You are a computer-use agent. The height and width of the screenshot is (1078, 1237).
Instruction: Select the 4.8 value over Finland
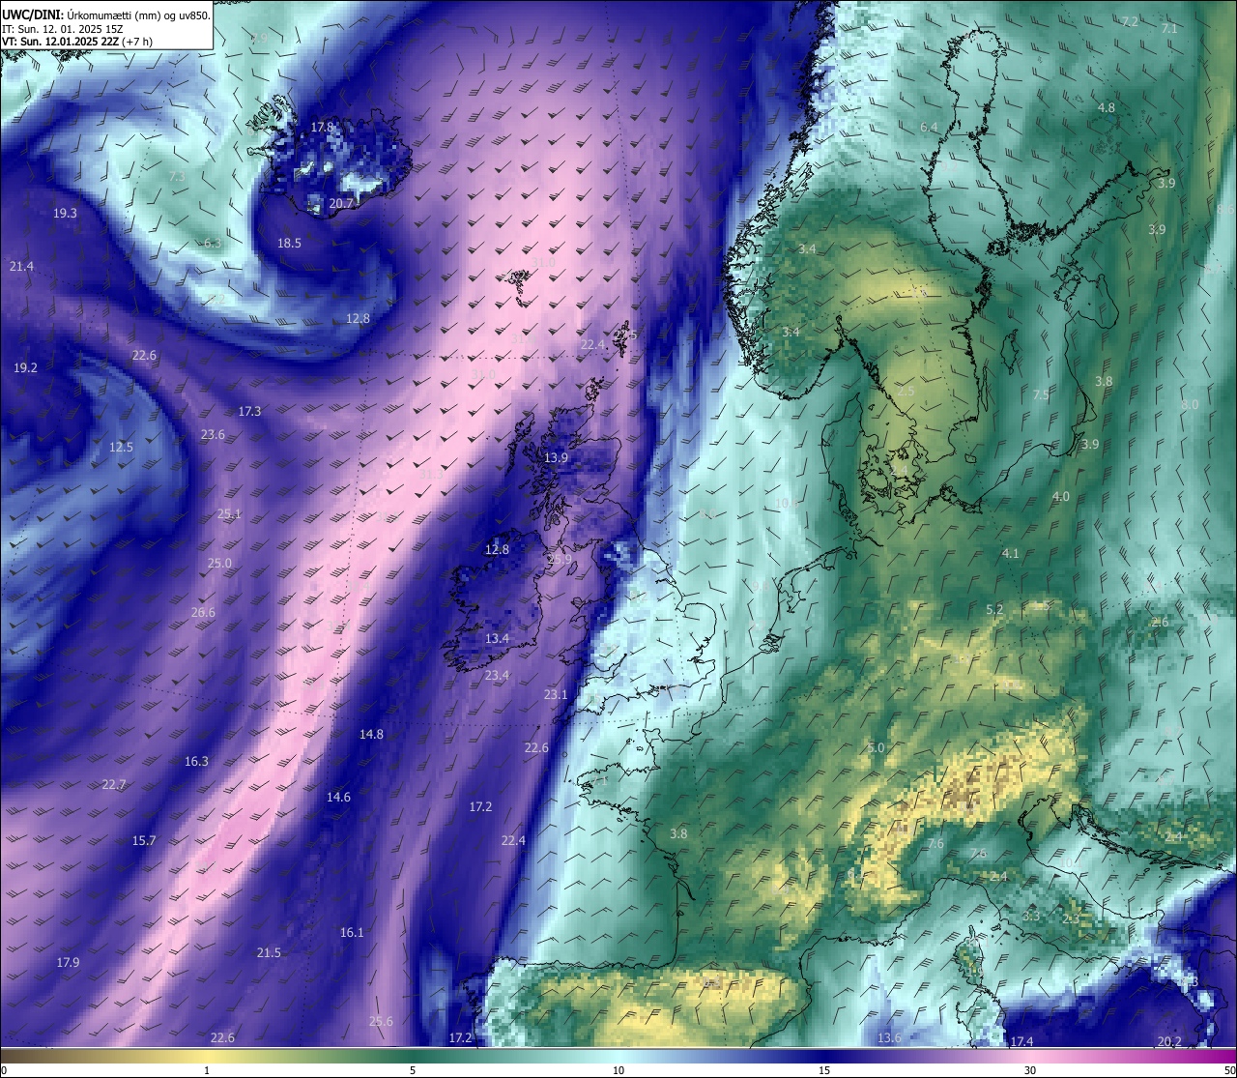(x=1107, y=108)
